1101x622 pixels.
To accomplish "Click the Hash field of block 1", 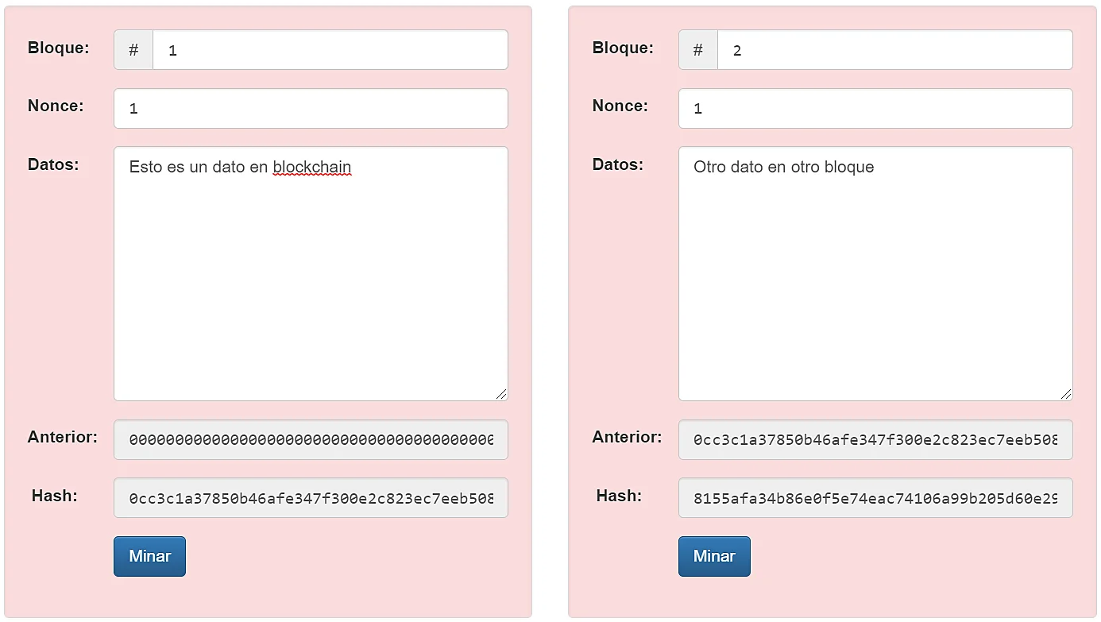I will click(x=311, y=498).
